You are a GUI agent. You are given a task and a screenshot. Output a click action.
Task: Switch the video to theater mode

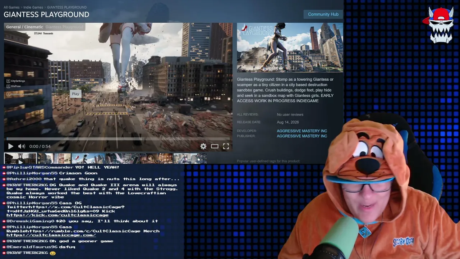tap(215, 146)
